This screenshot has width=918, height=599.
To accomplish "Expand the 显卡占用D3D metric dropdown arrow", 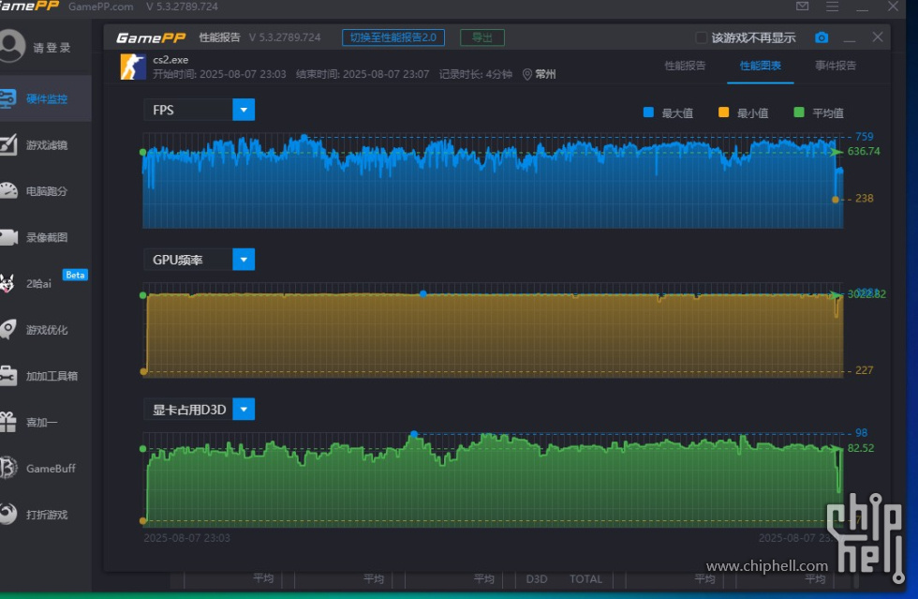I will 244,409.
